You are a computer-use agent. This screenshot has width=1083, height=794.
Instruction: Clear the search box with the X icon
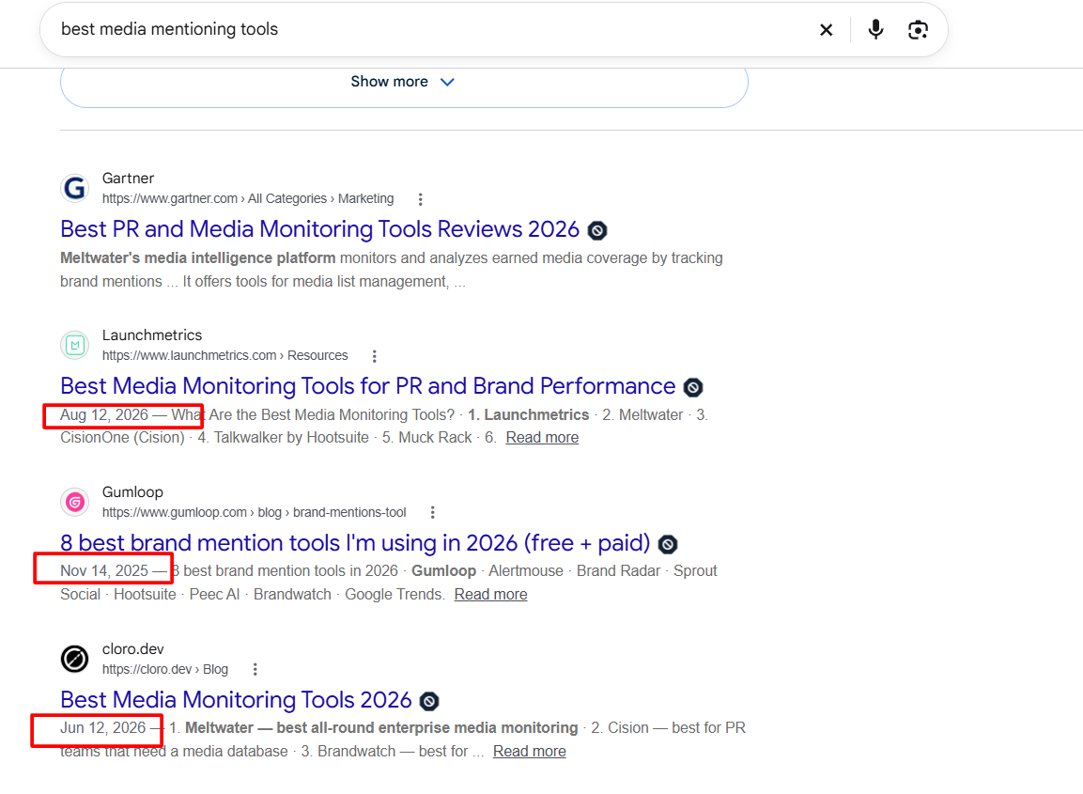pos(826,30)
